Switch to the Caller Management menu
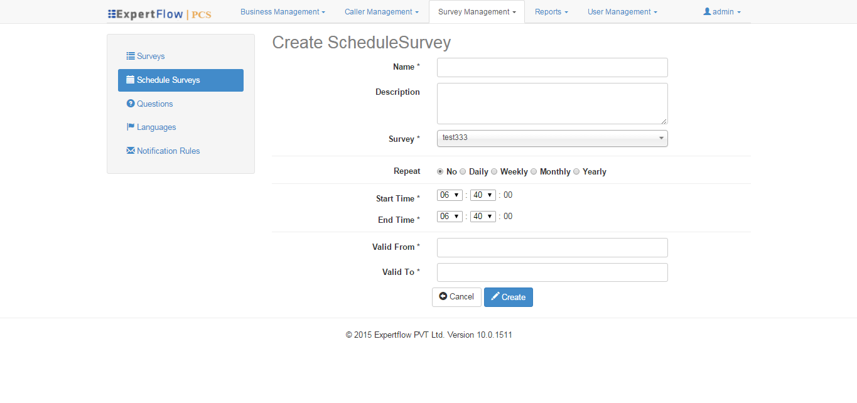The height and width of the screenshot is (403, 857). pyautogui.click(x=381, y=11)
